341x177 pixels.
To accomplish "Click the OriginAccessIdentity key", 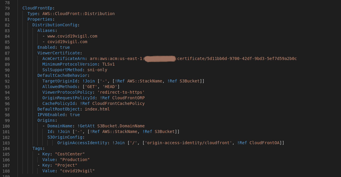I will coord(82,143).
